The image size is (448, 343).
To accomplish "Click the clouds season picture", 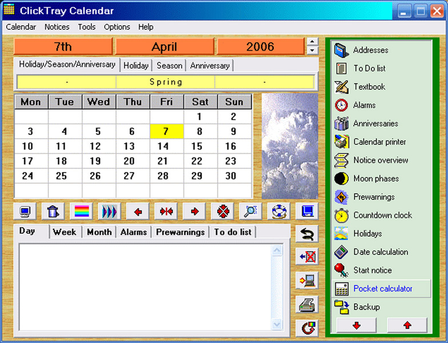I will (x=290, y=146).
